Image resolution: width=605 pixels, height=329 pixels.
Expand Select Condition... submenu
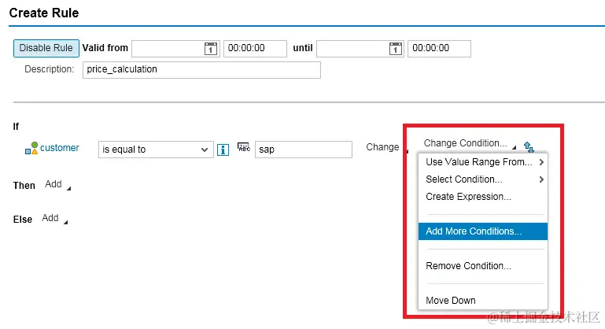tap(483, 179)
